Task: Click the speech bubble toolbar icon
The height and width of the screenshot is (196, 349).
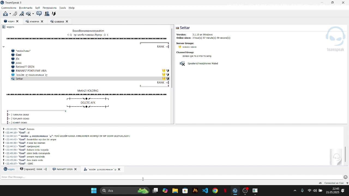Action: pyautogui.click(x=39, y=14)
